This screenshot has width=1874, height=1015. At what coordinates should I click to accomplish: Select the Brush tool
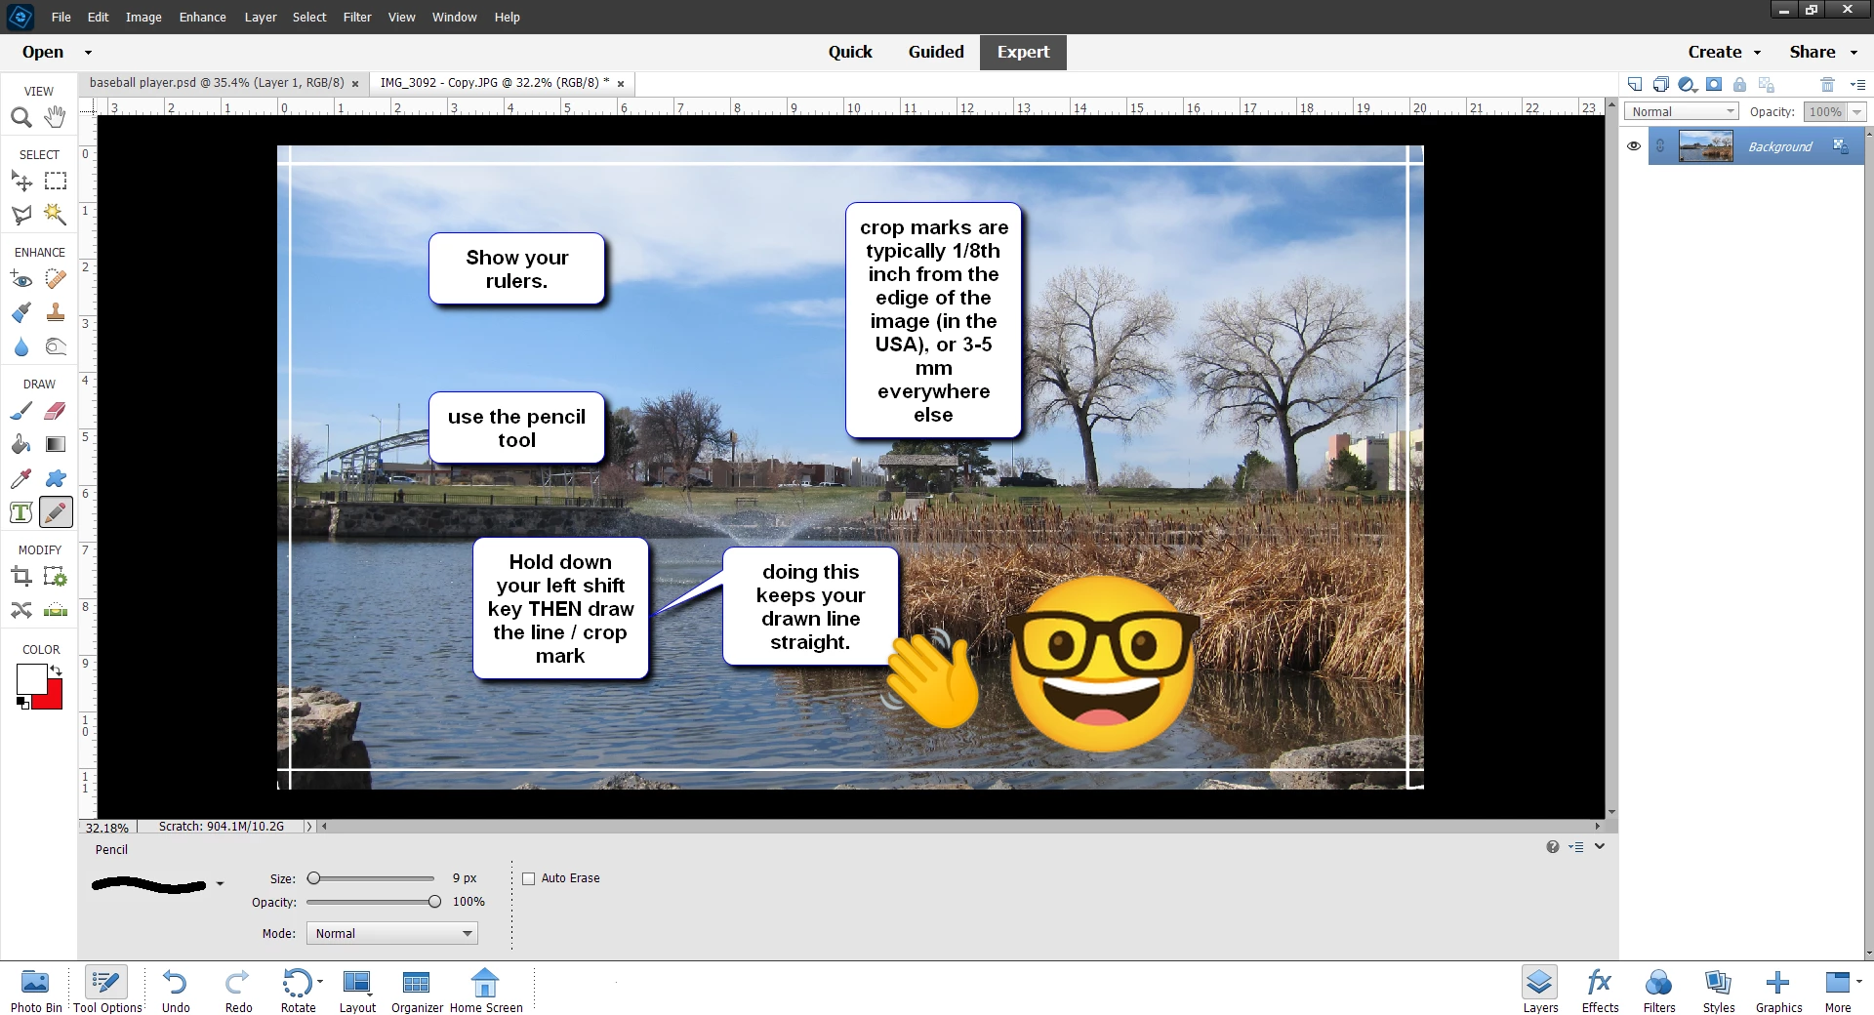21,412
